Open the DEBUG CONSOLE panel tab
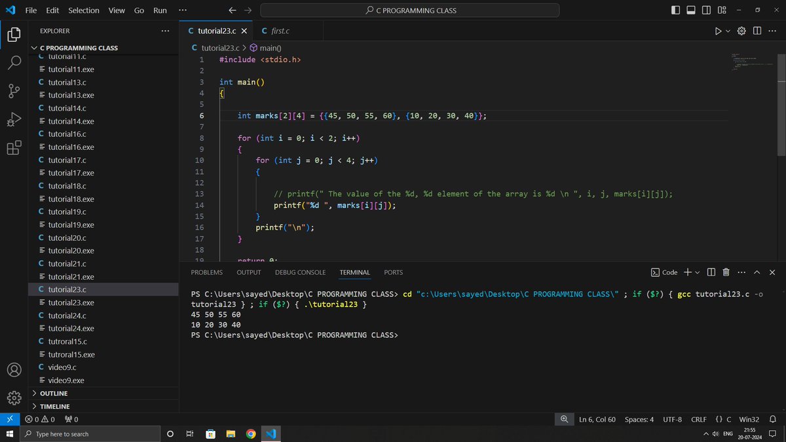Screen dimensions: 786x442 [x=300, y=272]
